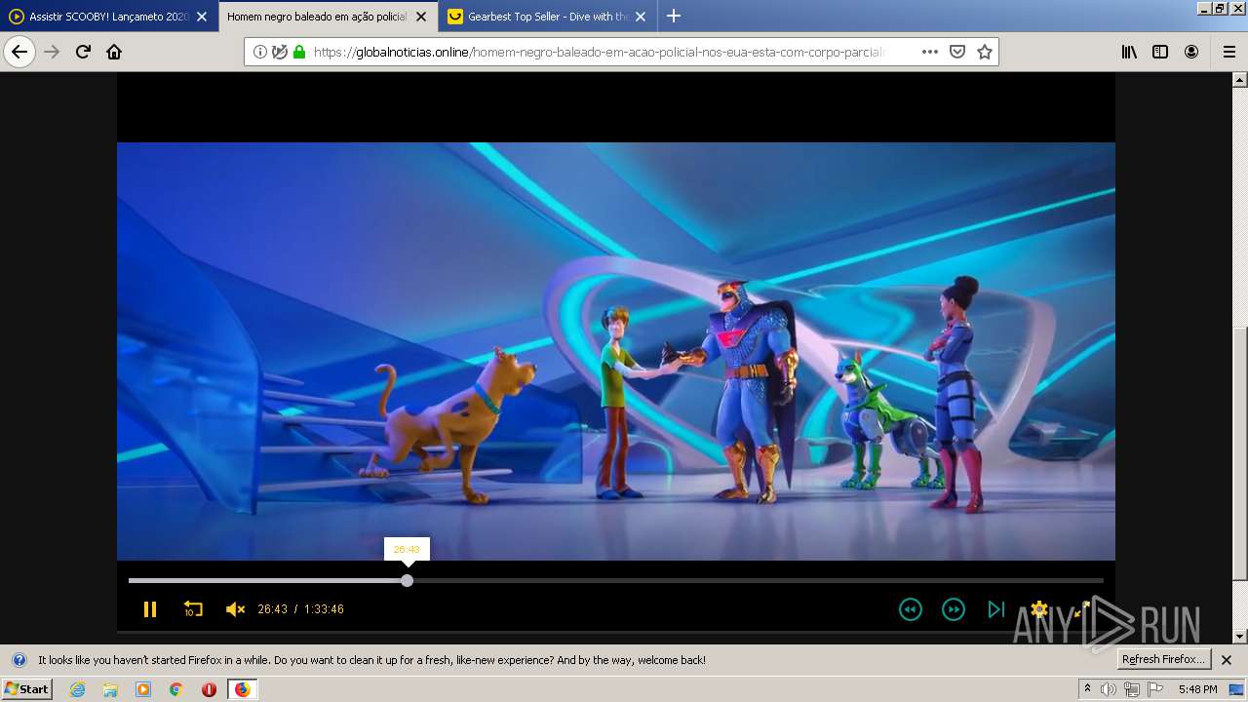
Task: Open the media player taskbar icon
Action: pos(143,689)
